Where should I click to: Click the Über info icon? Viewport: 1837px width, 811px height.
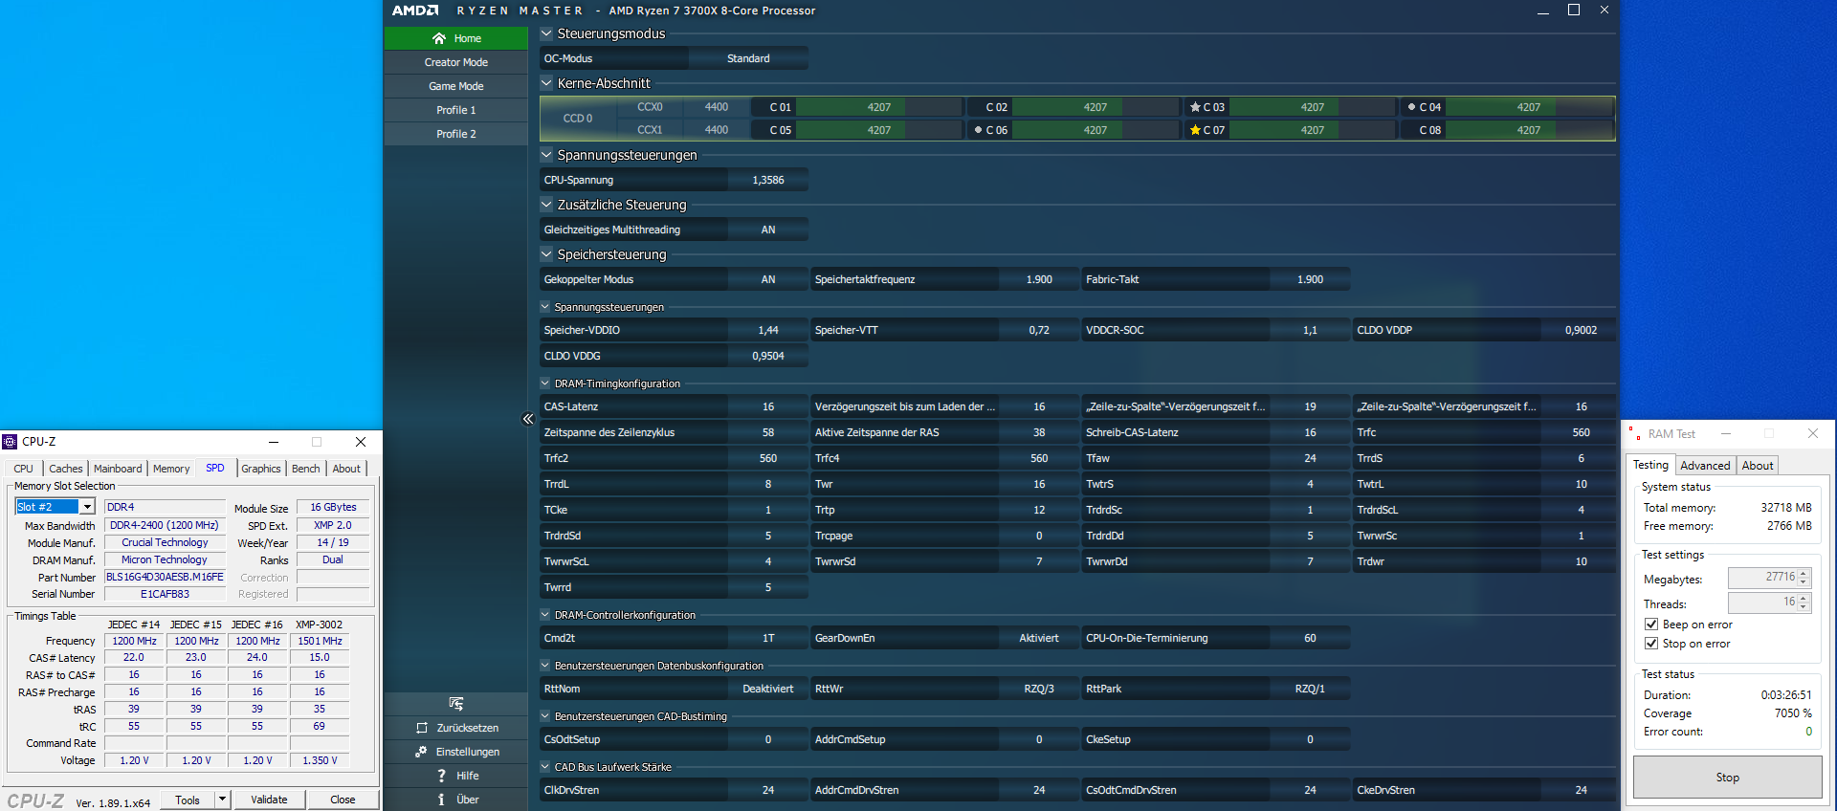(441, 800)
